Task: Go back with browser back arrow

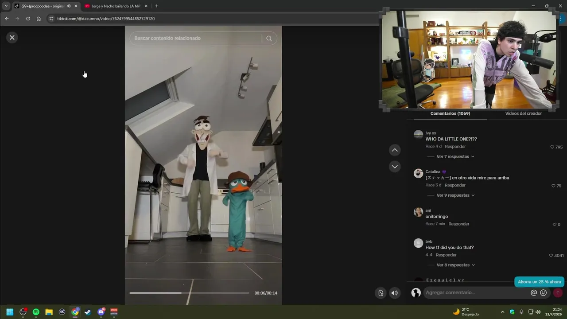Action: 7,19
